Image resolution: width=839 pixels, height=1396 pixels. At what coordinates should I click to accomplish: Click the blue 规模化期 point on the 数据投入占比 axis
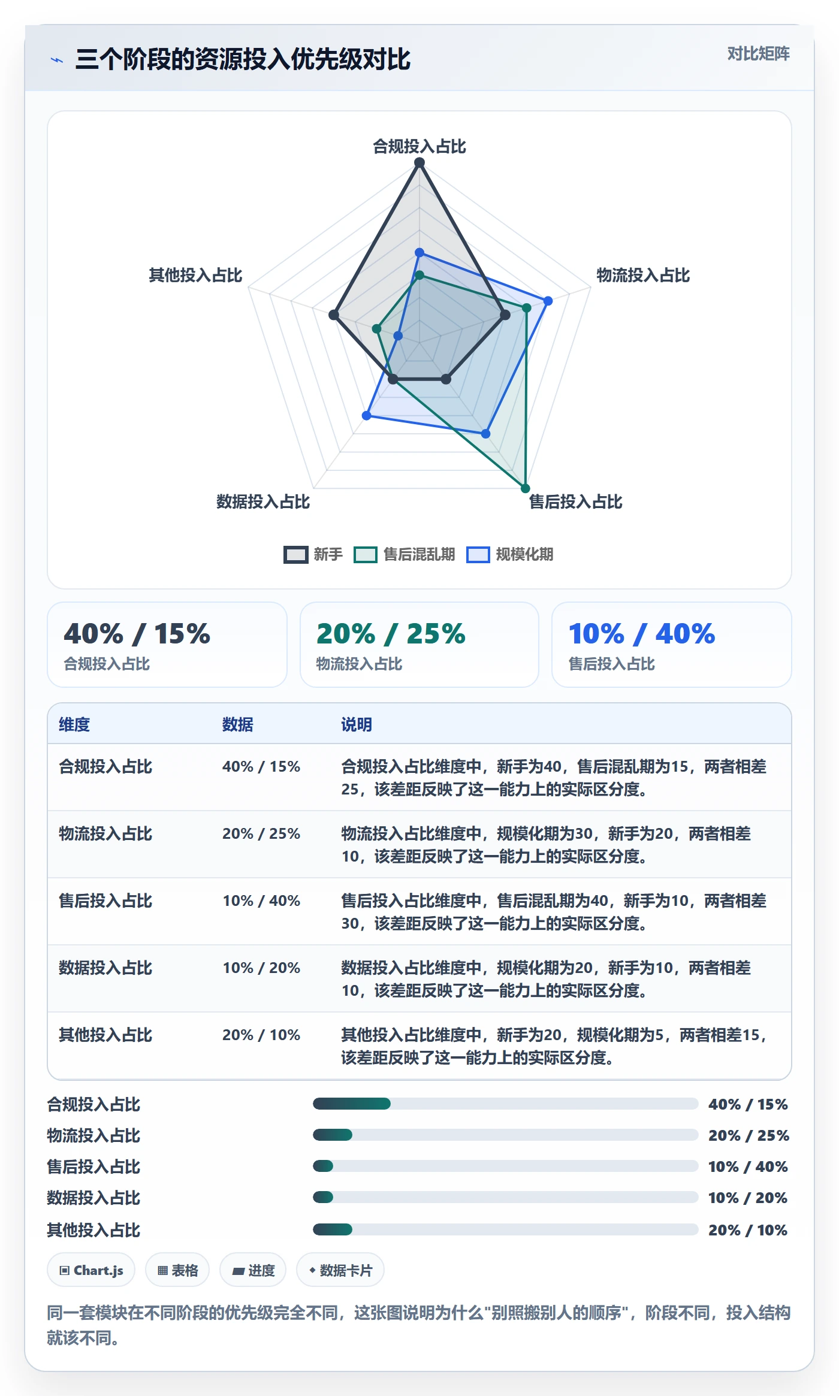pos(367,415)
